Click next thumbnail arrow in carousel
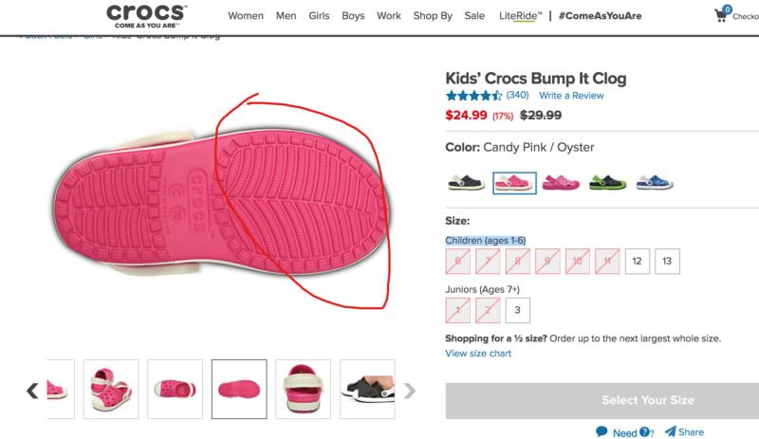This screenshot has width=759, height=439. click(410, 390)
